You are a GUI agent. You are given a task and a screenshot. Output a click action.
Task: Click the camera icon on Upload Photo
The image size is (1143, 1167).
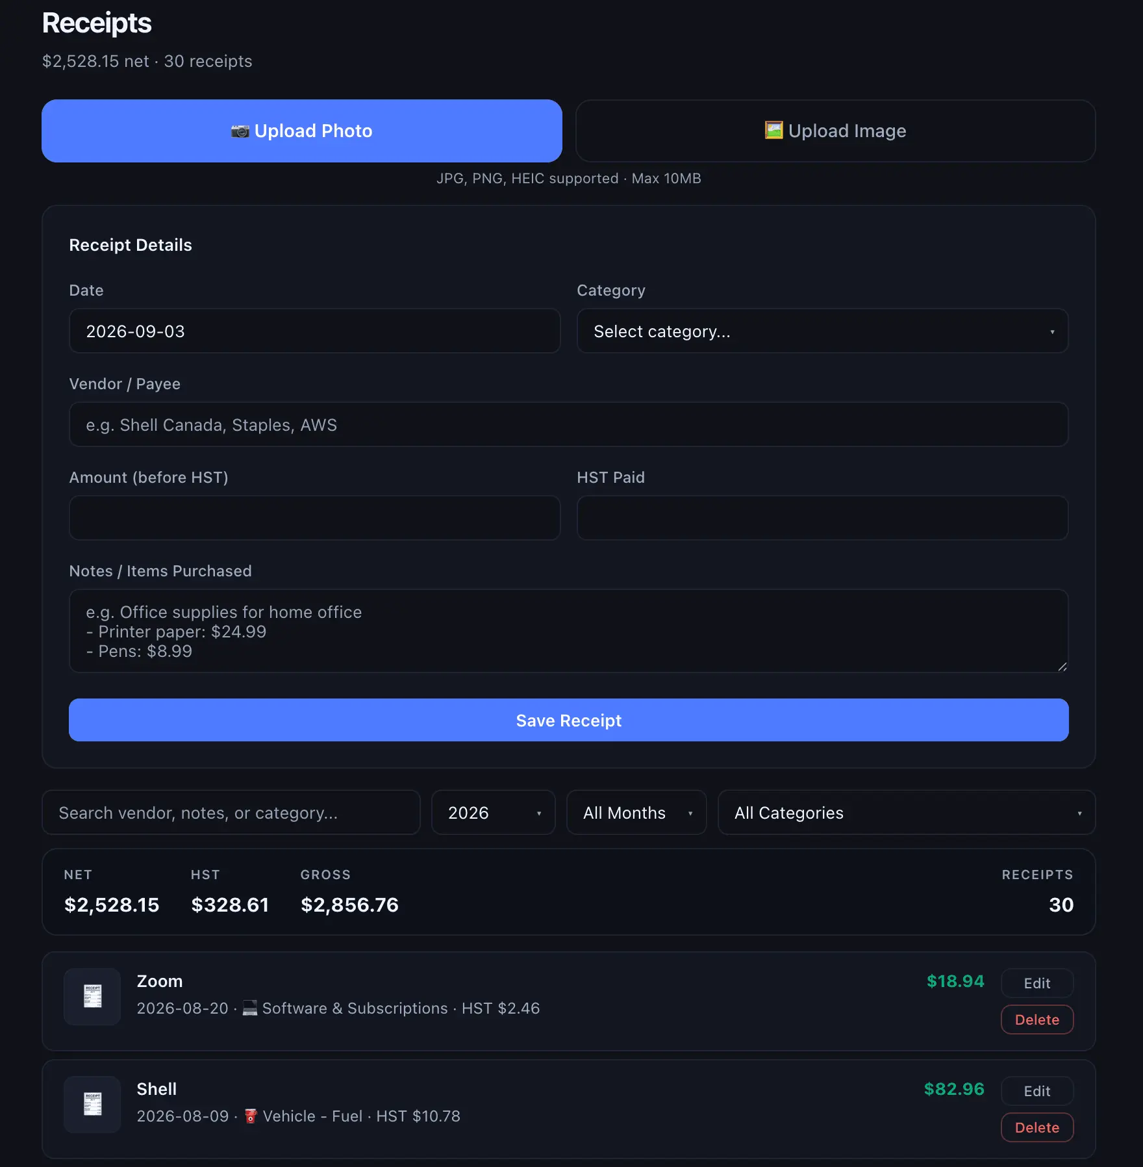(240, 131)
